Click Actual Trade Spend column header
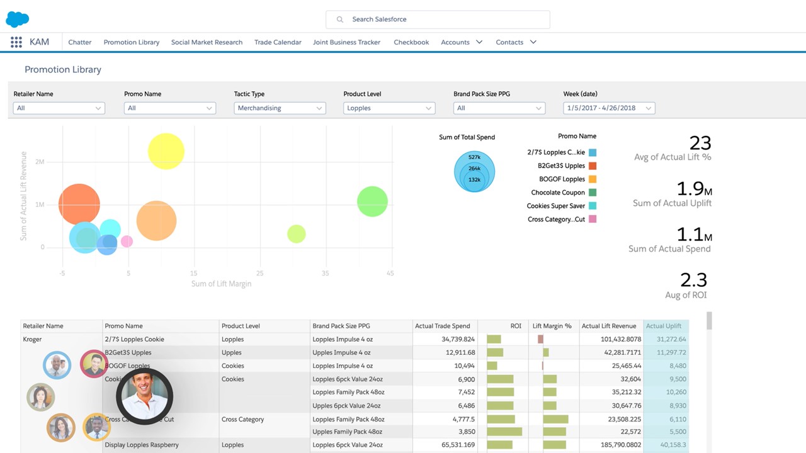 (x=445, y=326)
